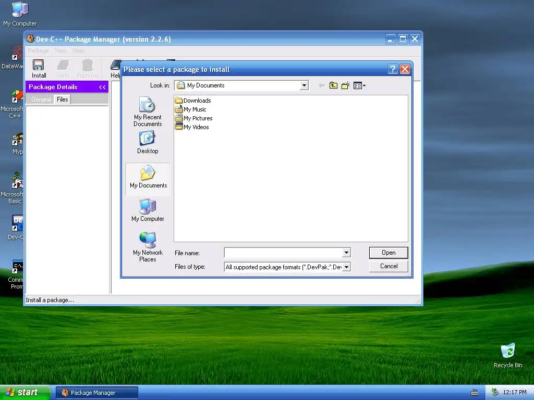This screenshot has height=400, width=534.
Task: Create a new folder icon
Action: 346,85
